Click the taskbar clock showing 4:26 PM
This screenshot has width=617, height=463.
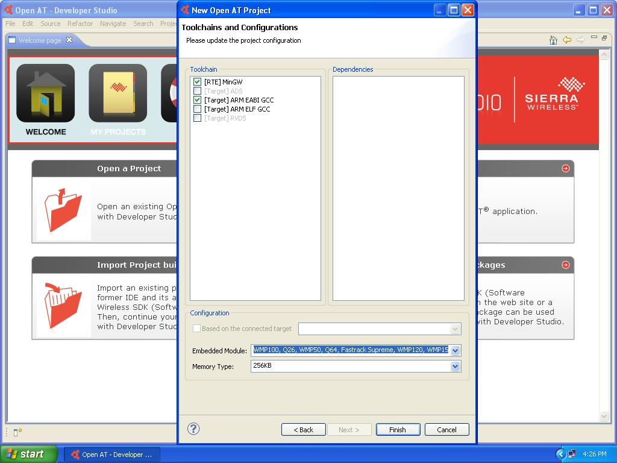(x=595, y=454)
